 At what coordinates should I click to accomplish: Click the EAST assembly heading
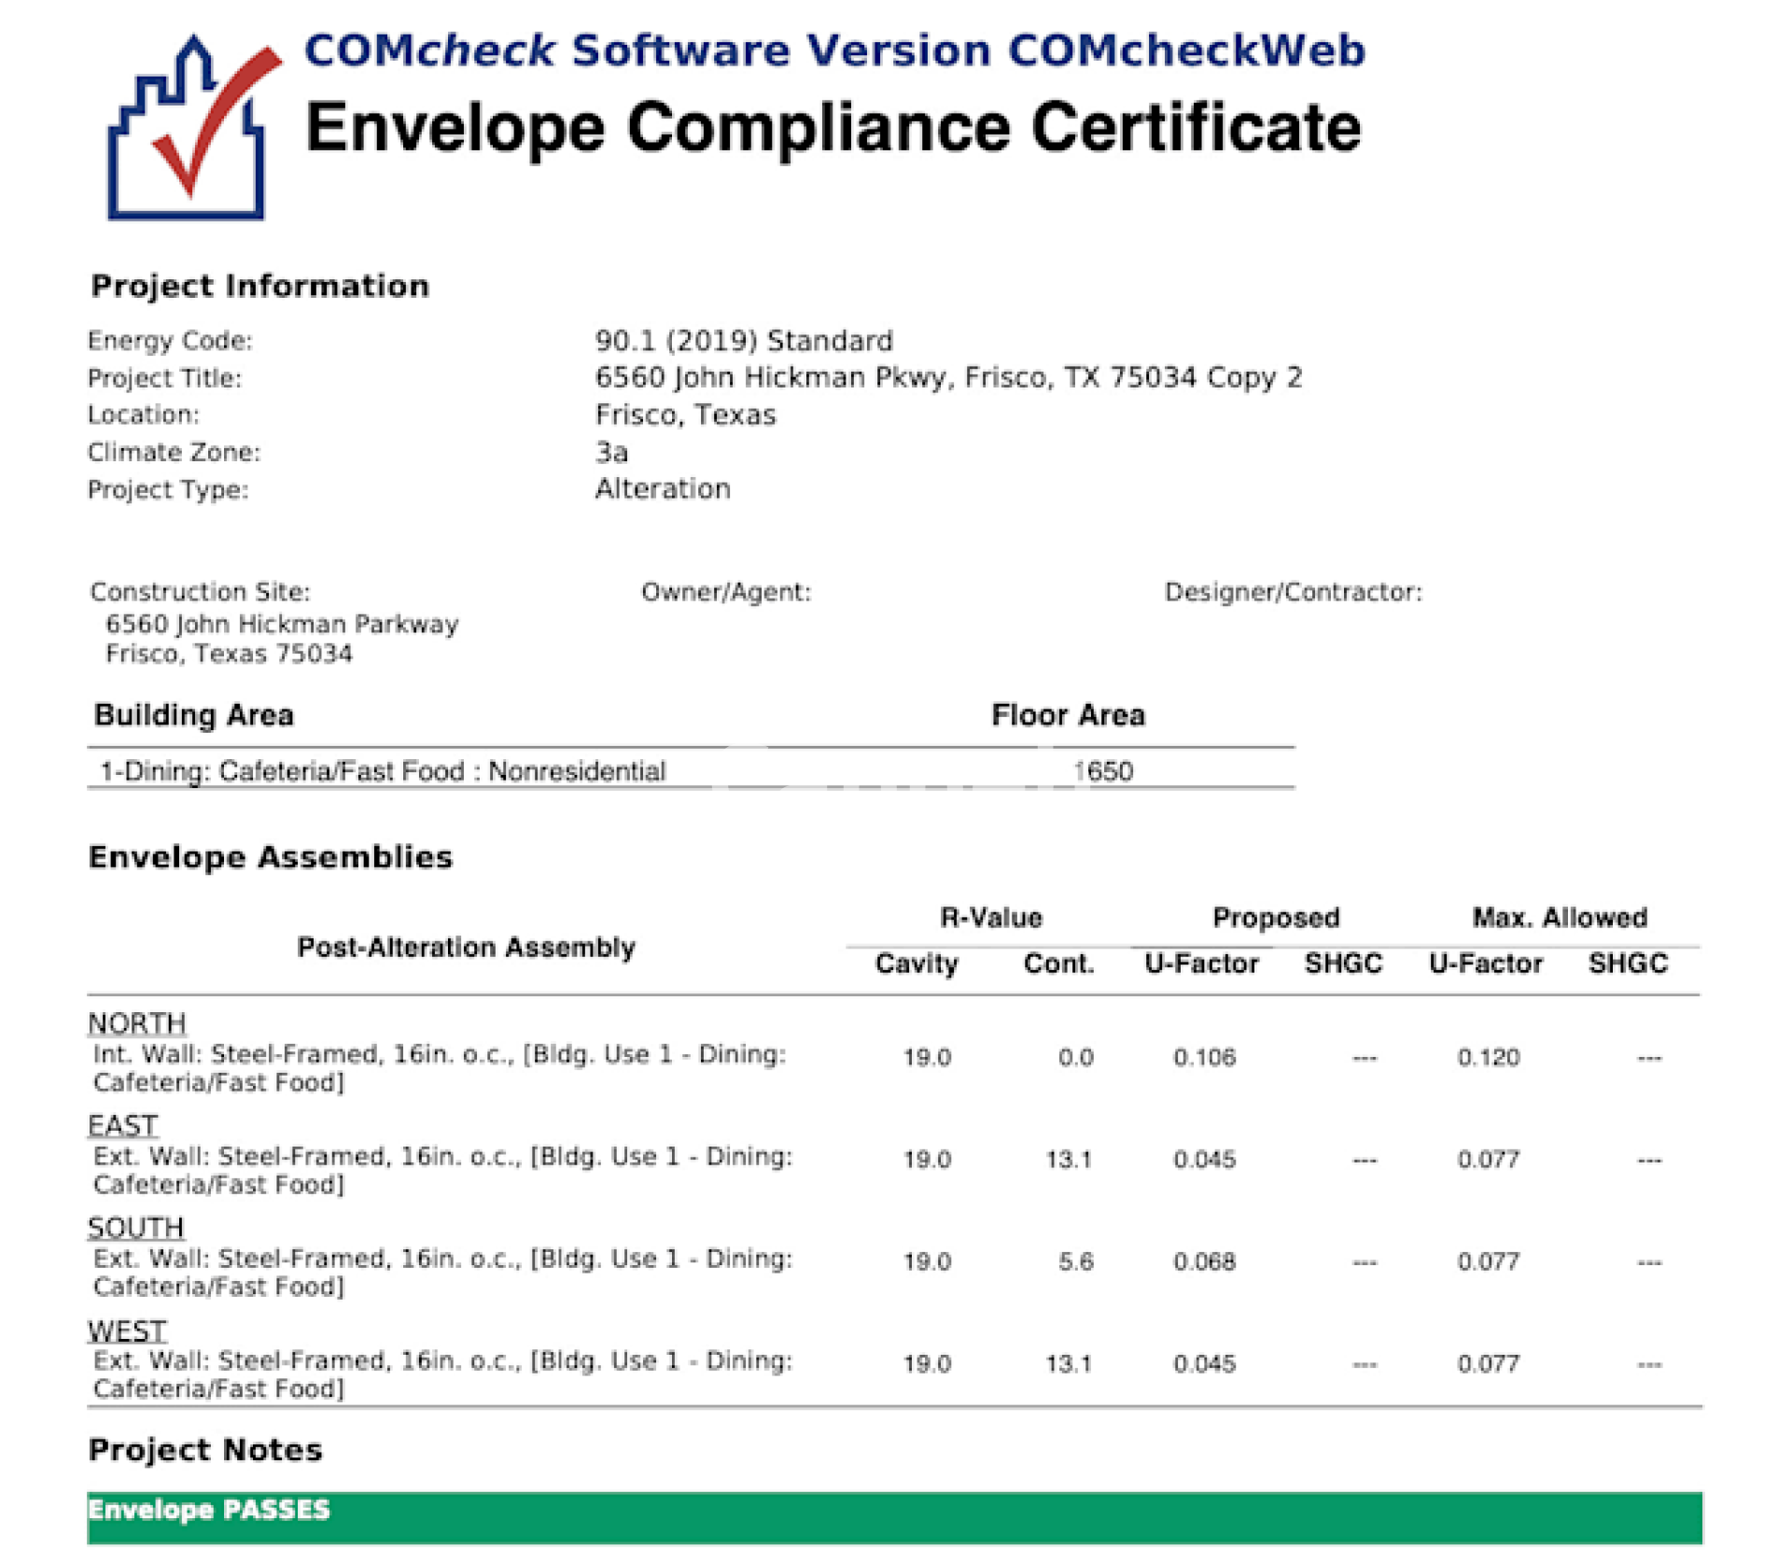[123, 1125]
